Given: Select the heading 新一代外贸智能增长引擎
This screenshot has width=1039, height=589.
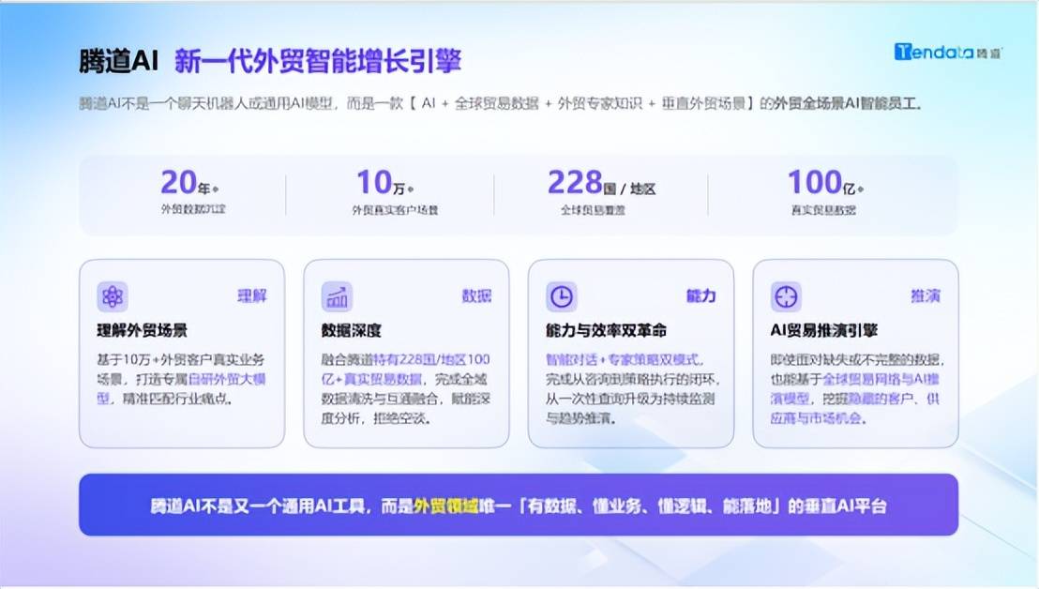Looking at the screenshot, I should click(318, 61).
